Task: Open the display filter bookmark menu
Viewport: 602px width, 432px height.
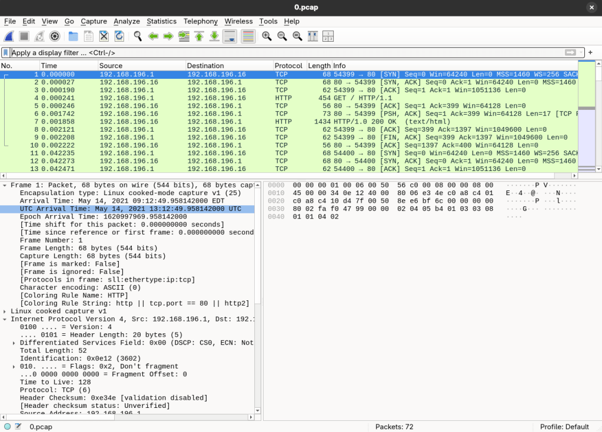Action: point(6,53)
